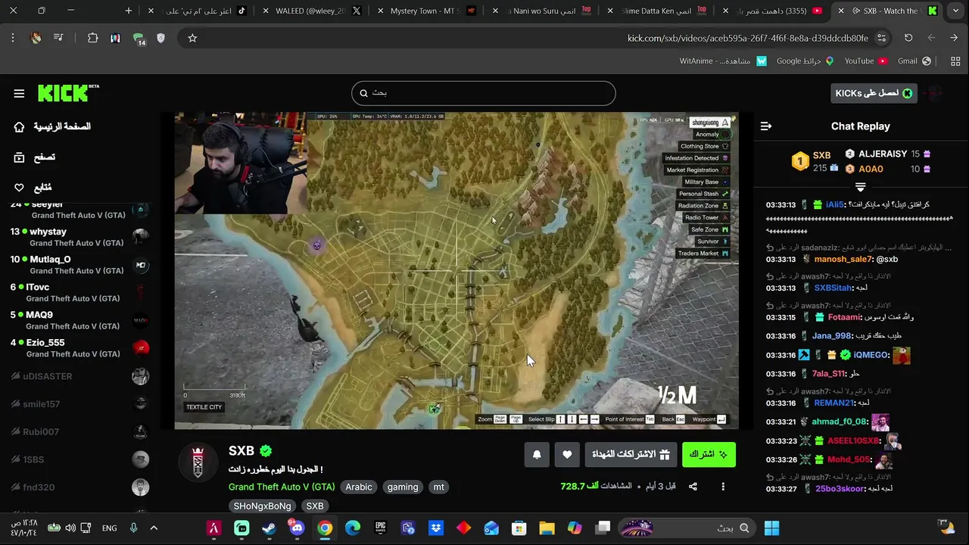Screen dimensions: 969x545
Task: Open the browser three-dot menu
Action: click(x=13, y=38)
